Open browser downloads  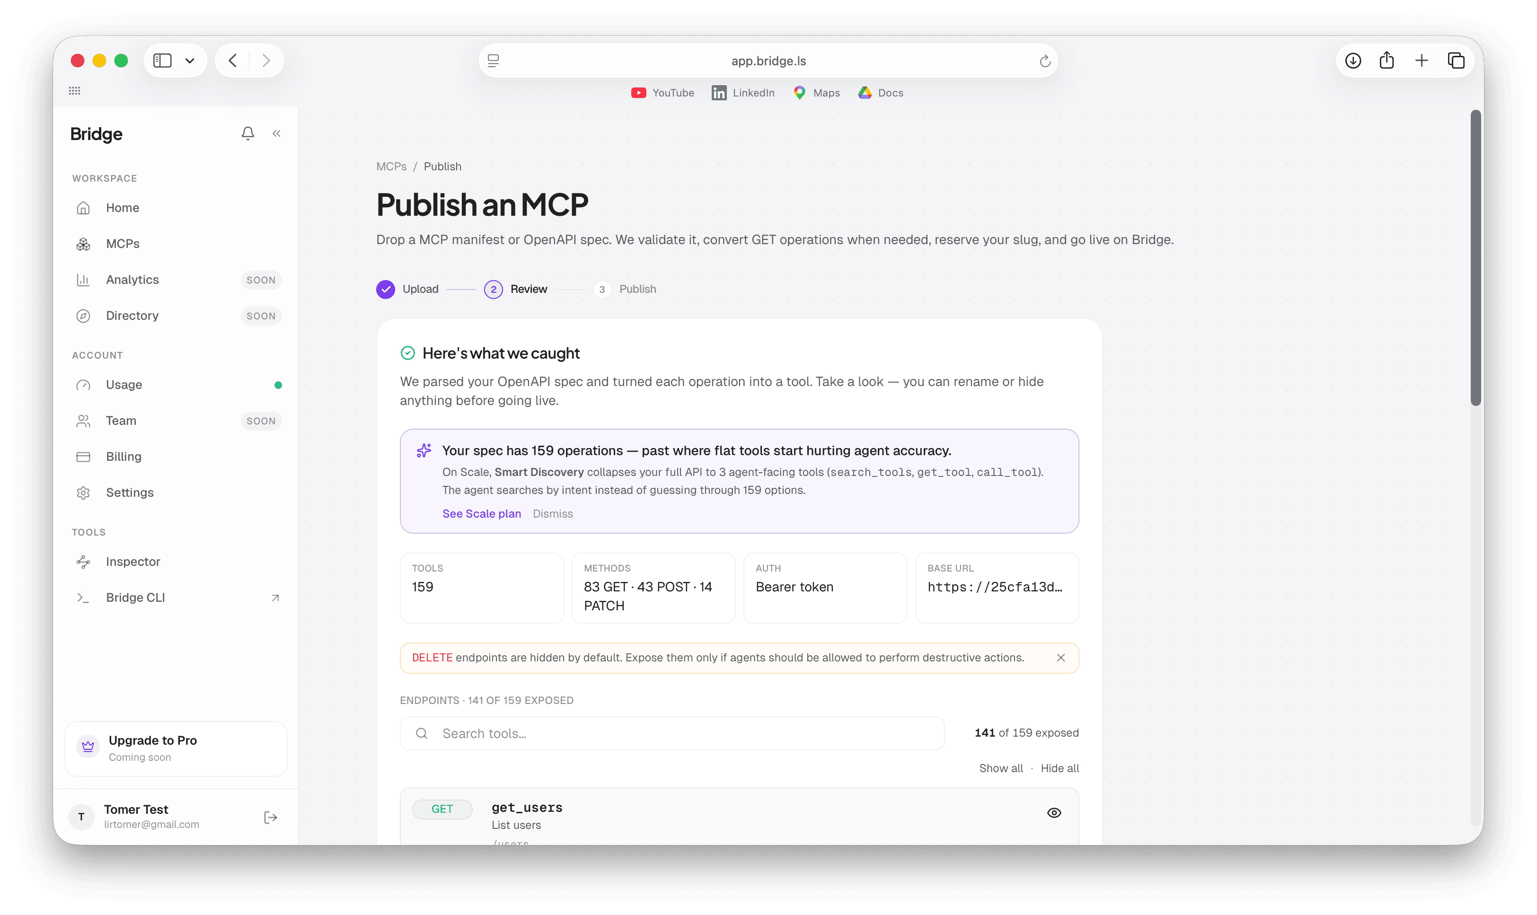point(1353,61)
